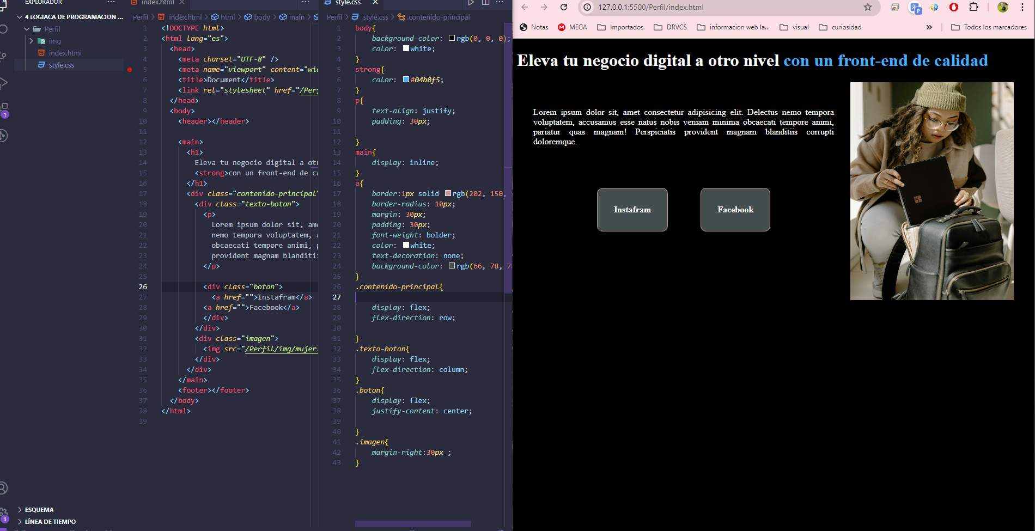Open the visual bookmark folder
1035x531 pixels.
tap(794, 27)
